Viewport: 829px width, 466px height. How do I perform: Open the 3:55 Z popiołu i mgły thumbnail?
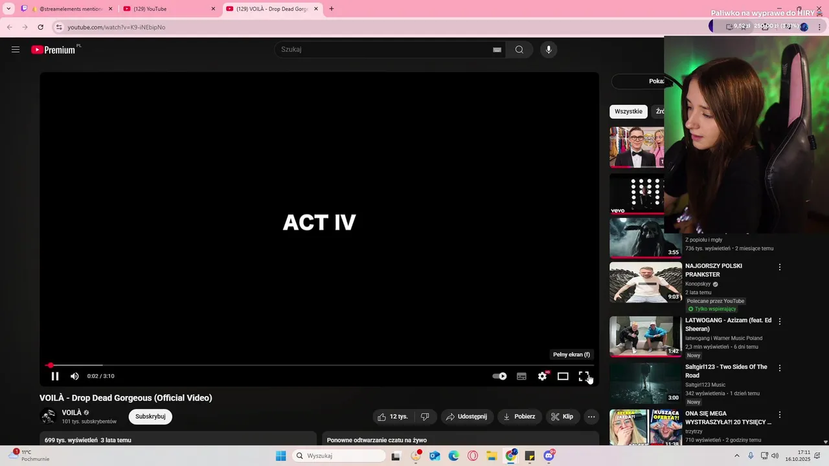click(x=646, y=238)
